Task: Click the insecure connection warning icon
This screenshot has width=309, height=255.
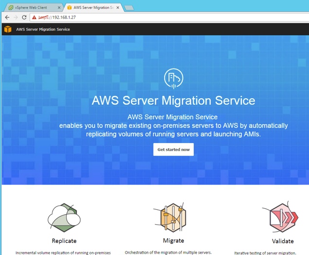Action: pyautogui.click(x=34, y=18)
